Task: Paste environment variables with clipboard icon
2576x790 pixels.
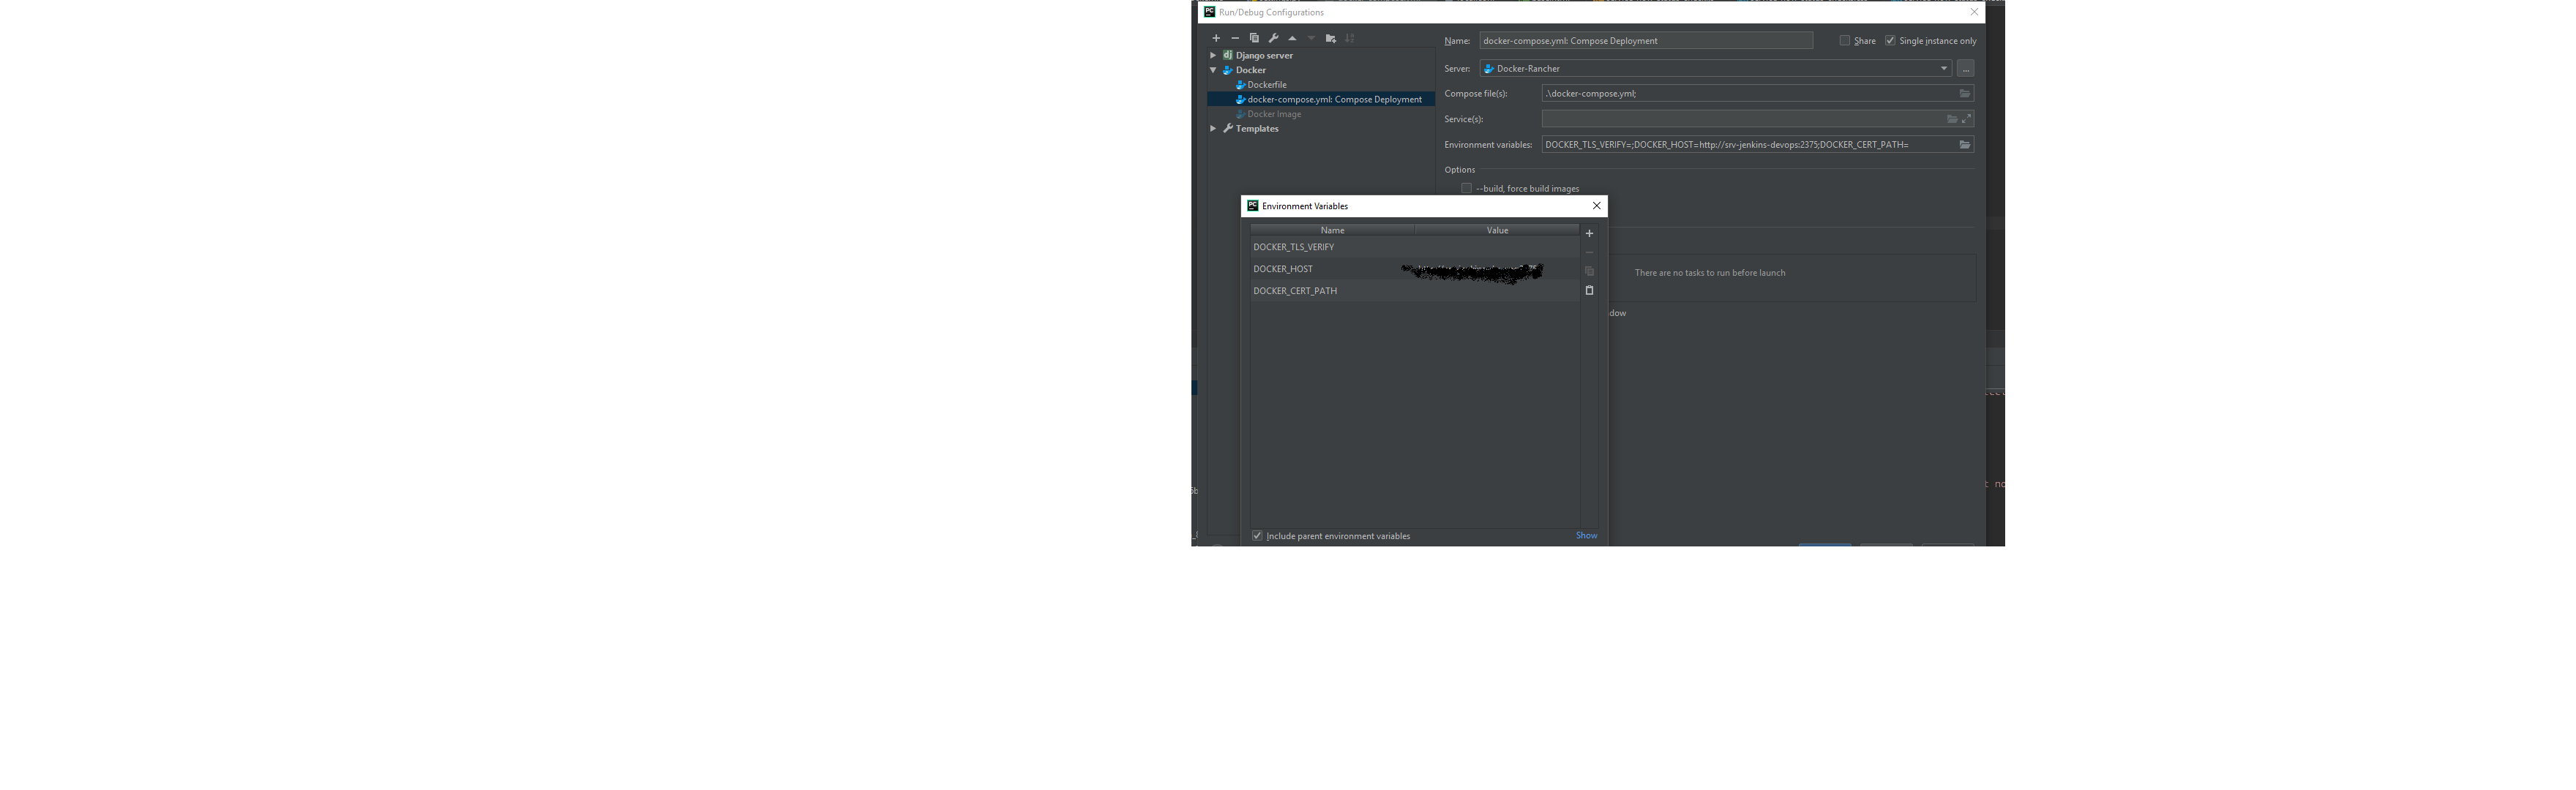Action: [x=1589, y=290]
